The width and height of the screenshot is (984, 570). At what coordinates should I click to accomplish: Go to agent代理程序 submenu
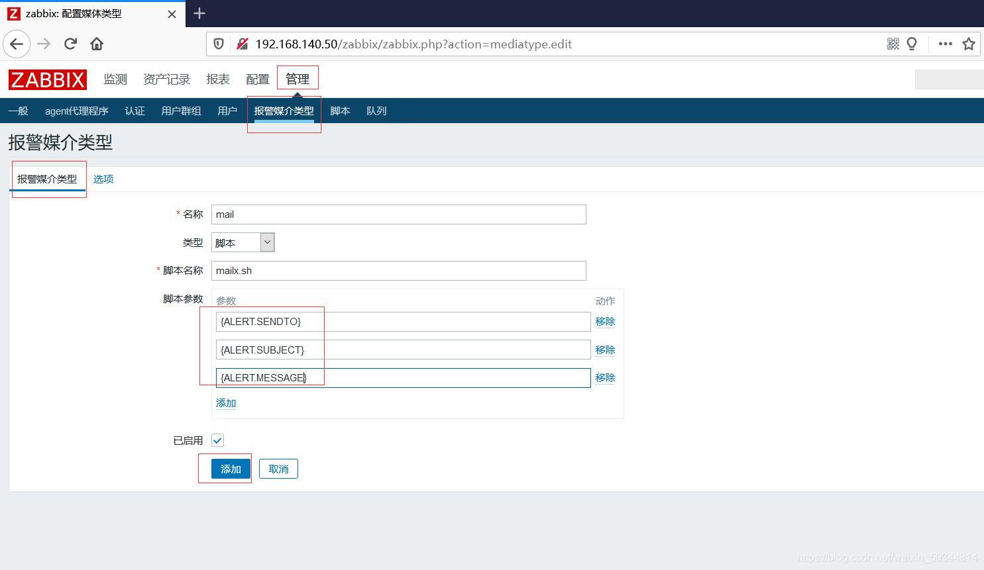77,111
